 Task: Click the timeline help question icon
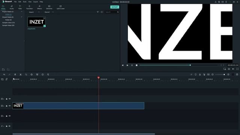pyautogui.click(x=237, y=75)
